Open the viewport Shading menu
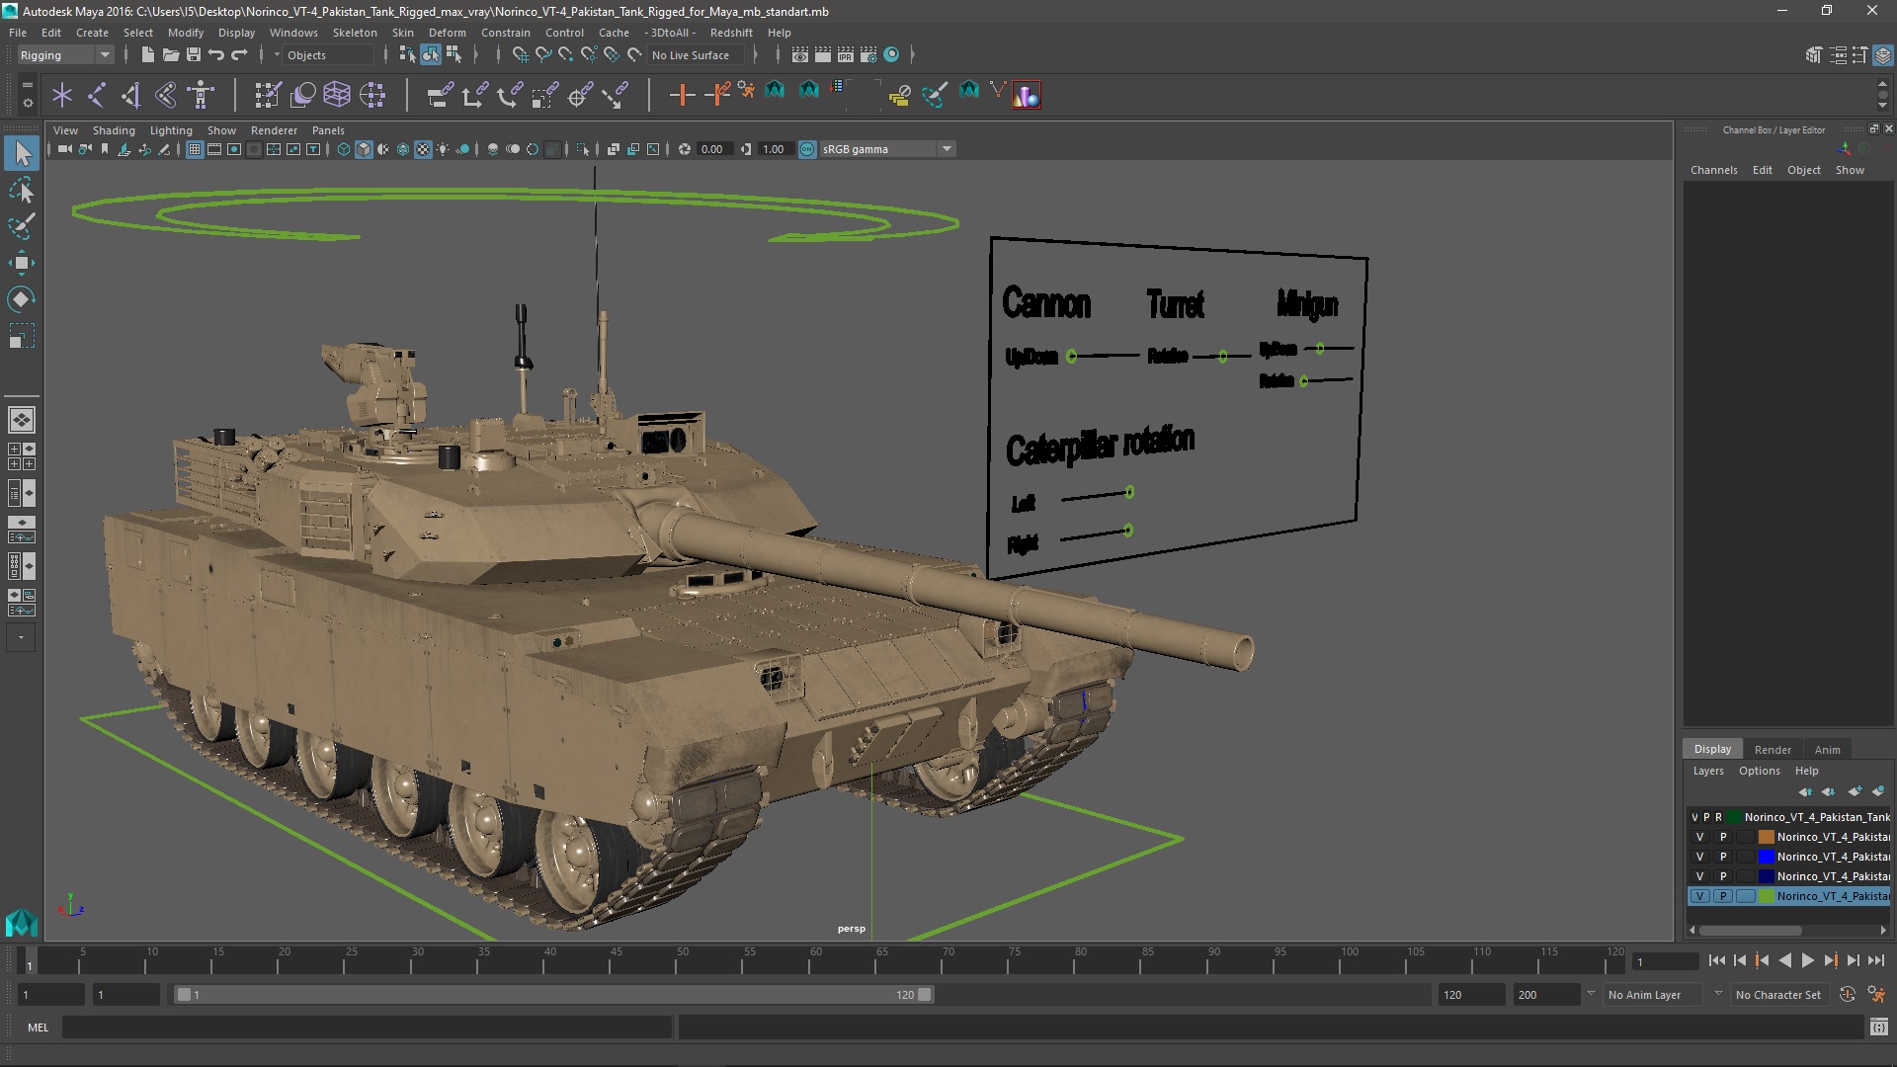1897x1067 pixels. tap(114, 130)
